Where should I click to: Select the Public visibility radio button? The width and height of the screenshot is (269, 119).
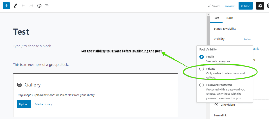tap(201, 57)
